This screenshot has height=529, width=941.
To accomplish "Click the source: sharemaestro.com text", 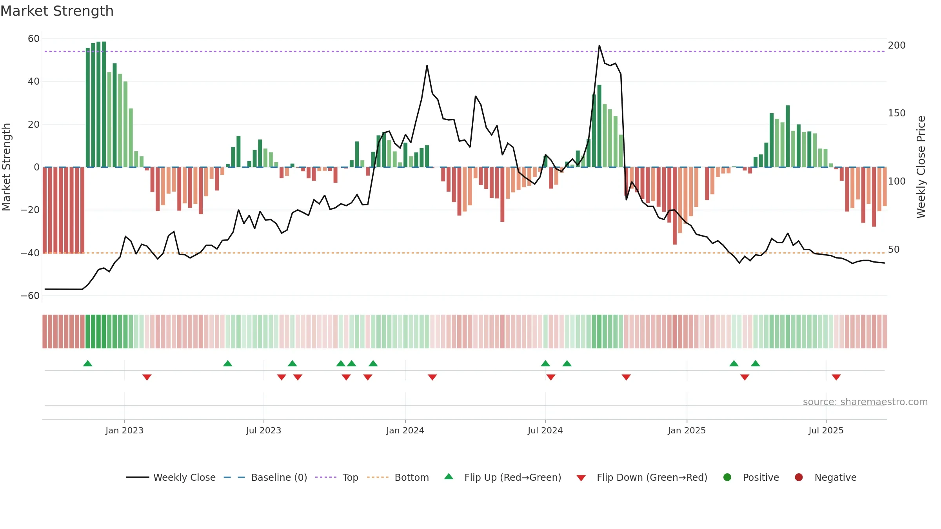I will click(865, 402).
